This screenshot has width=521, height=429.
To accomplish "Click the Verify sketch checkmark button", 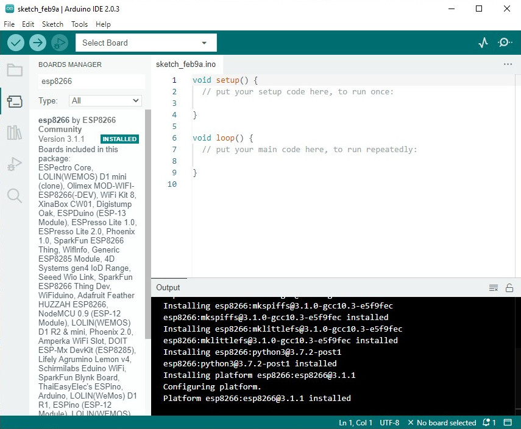I will (x=16, y=43).
